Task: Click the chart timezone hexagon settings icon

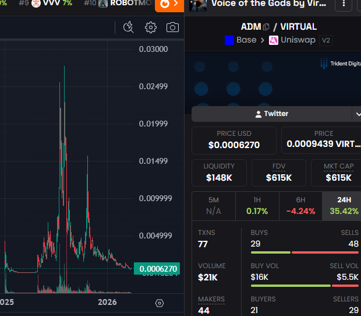Action: [x=160, y=303]
